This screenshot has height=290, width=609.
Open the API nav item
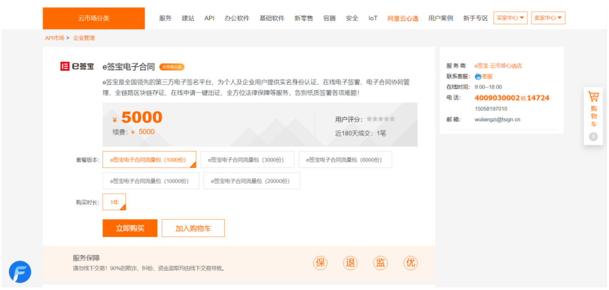[209, 18]
